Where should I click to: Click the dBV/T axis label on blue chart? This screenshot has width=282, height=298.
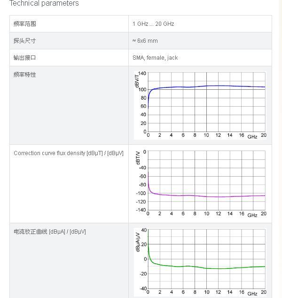137,81
